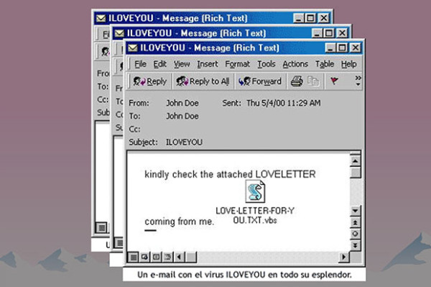Screen dimensions: 431x287
Task: Click the select browse object circle button
Action: point(355,234)
